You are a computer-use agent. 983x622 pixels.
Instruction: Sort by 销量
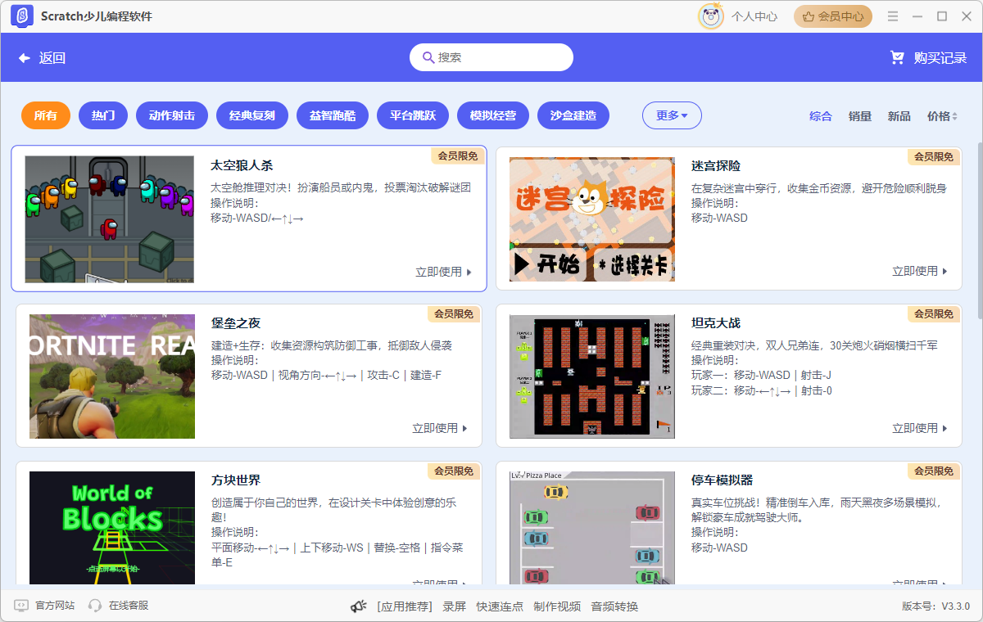[860, 116]
